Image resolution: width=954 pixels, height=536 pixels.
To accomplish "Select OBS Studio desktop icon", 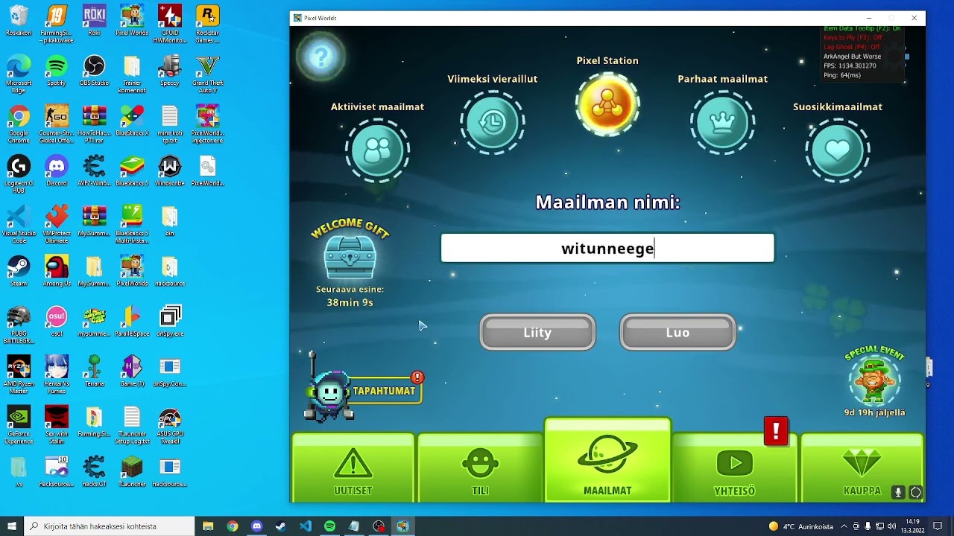I will (94, 71).
